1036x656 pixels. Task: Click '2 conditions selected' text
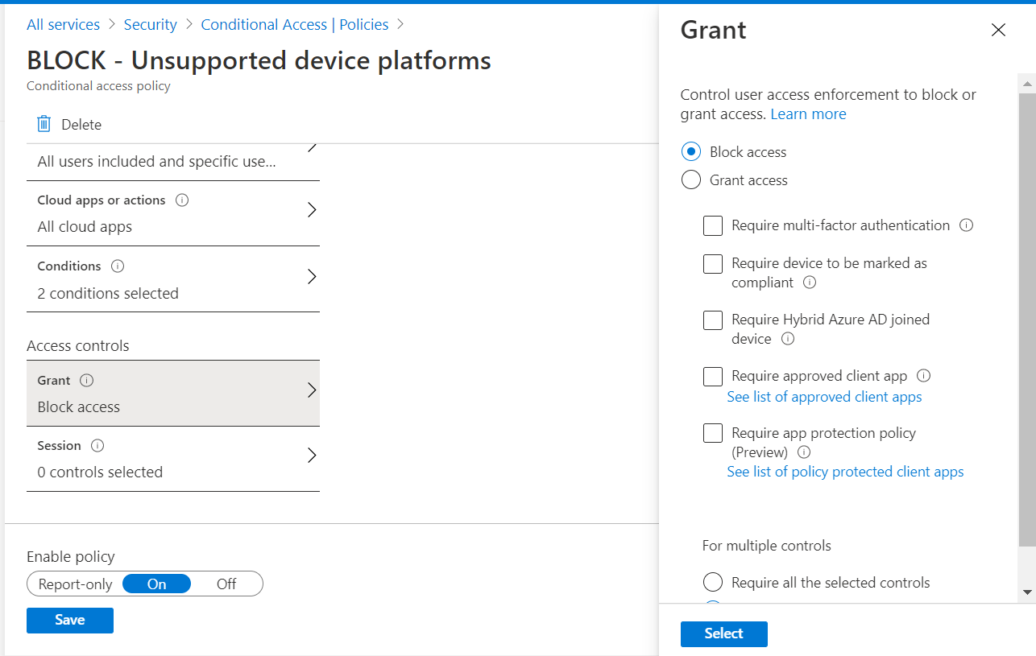(108, 294)
